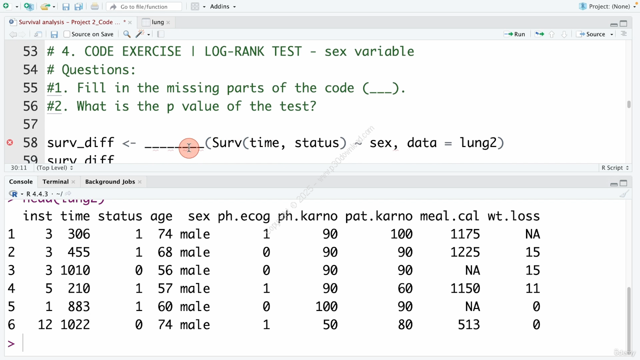Screen dimensions: 640x360
Task: Open the Addins menu
Action: pos(223,6)
